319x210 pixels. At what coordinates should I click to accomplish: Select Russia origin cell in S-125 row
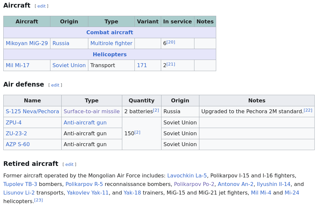180,111
